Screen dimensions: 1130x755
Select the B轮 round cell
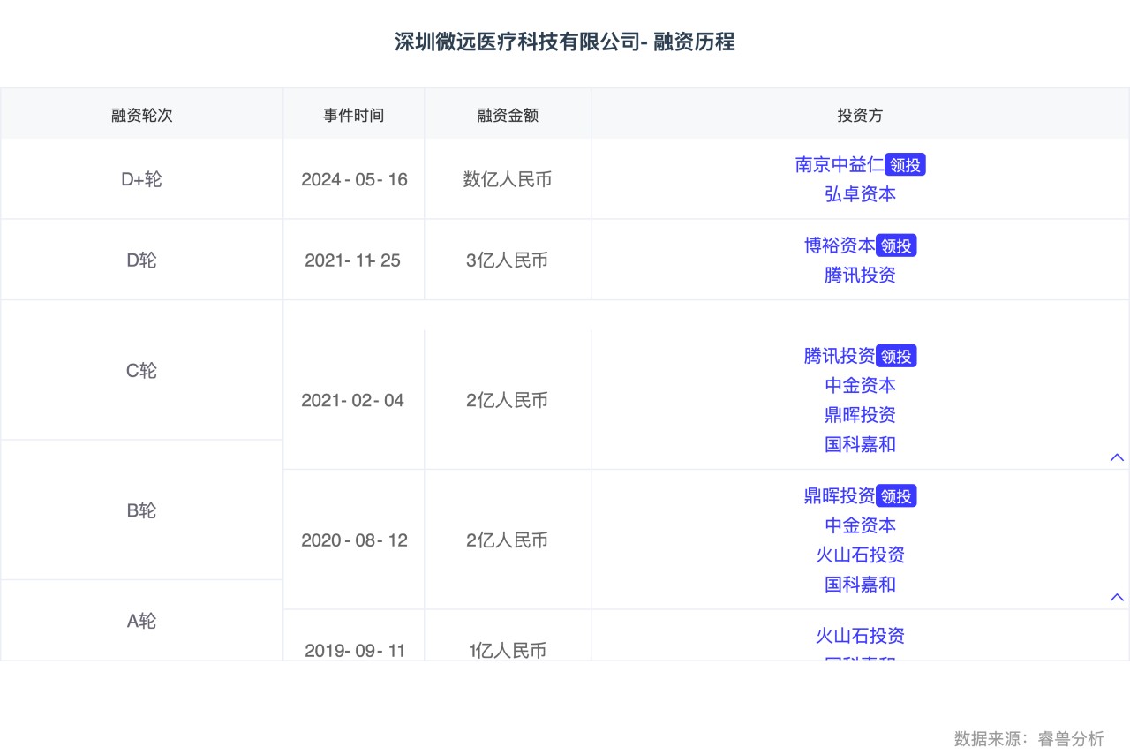tap(141, 510)
